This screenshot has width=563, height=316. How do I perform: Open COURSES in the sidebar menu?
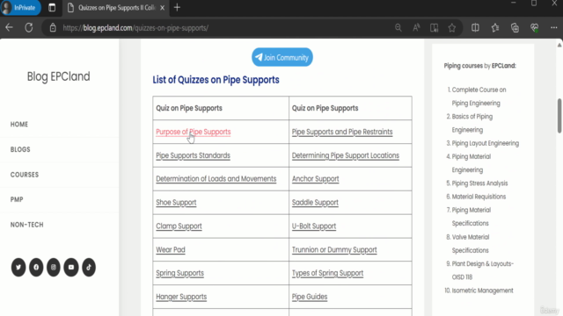pyautogui.click(x=25, y=175)
